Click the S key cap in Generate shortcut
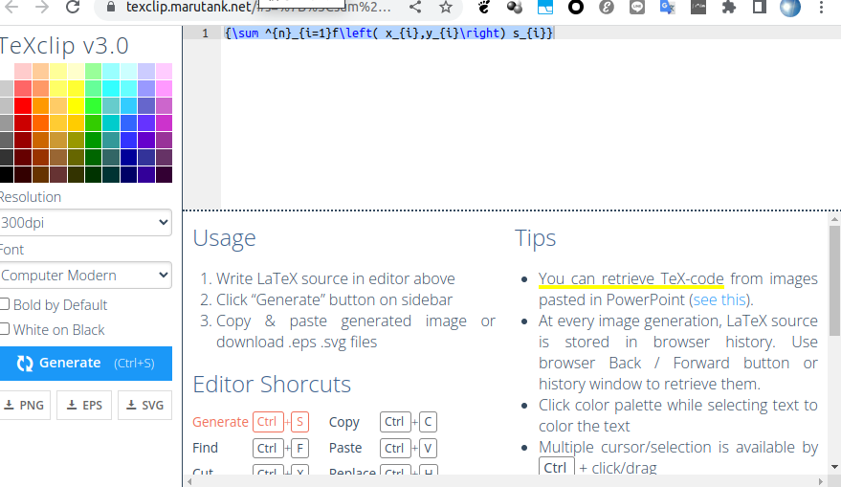Viewport: 841px width, 487px height. coord(299,422)
